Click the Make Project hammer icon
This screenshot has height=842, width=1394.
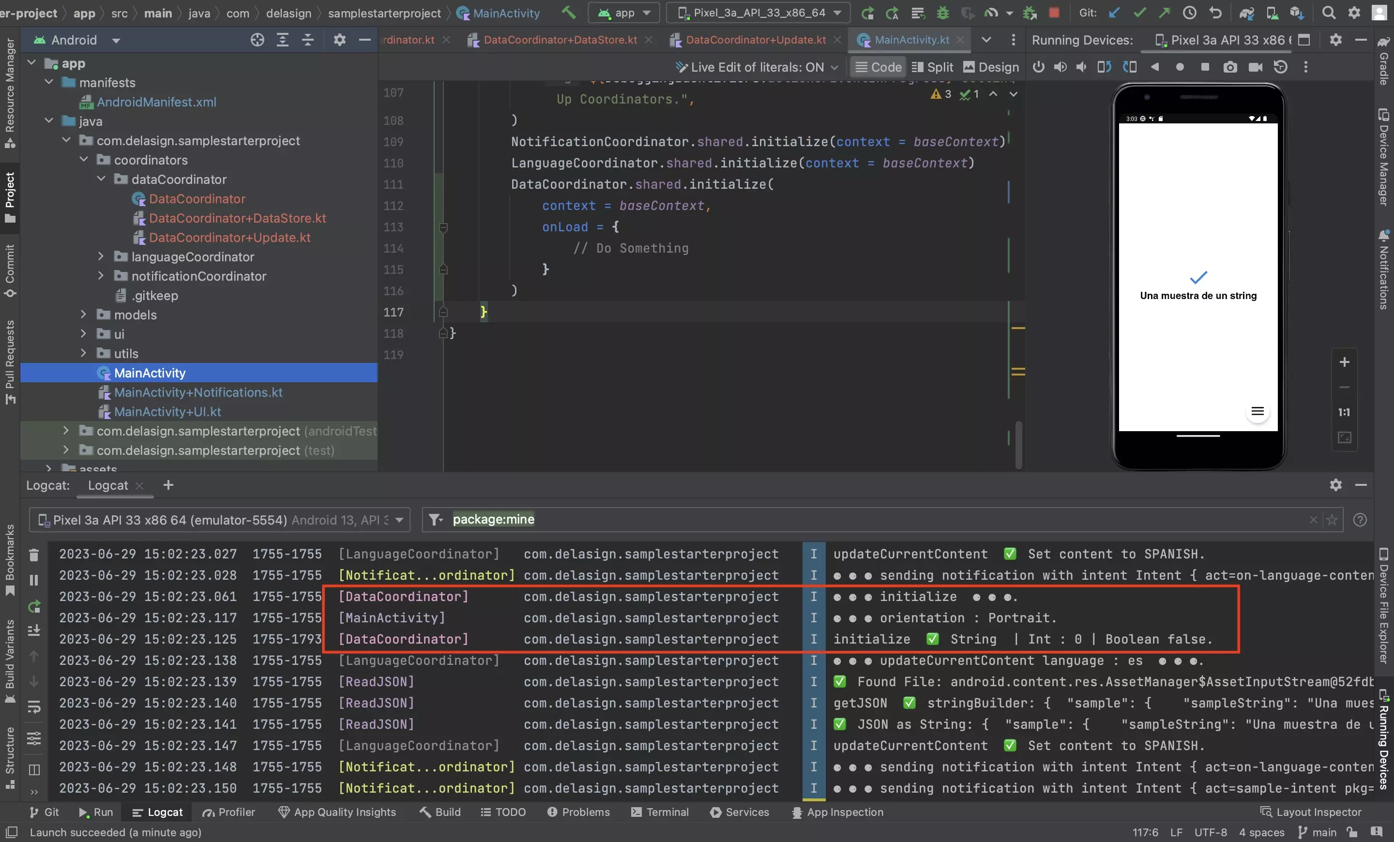point(569,12)
